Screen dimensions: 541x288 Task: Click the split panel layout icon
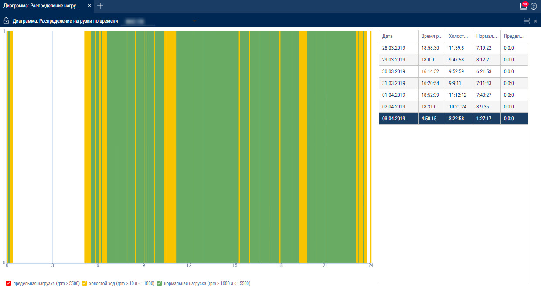527,21
